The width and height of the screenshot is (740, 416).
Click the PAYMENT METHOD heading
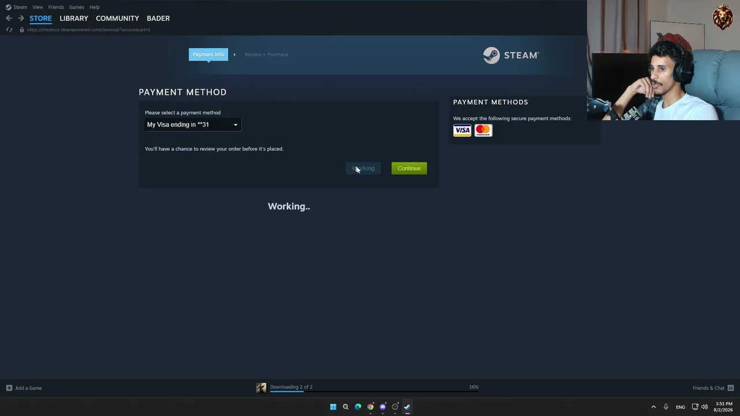[x=183, y=92]
